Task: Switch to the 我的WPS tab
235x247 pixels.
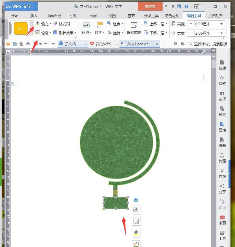Action: pyautogui.click(x=103, y=44)
